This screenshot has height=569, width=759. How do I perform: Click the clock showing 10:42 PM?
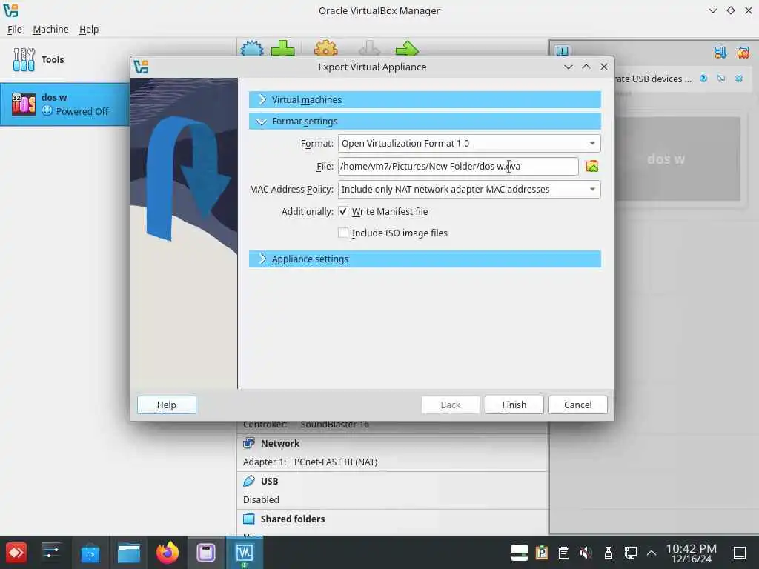(691, 553)
